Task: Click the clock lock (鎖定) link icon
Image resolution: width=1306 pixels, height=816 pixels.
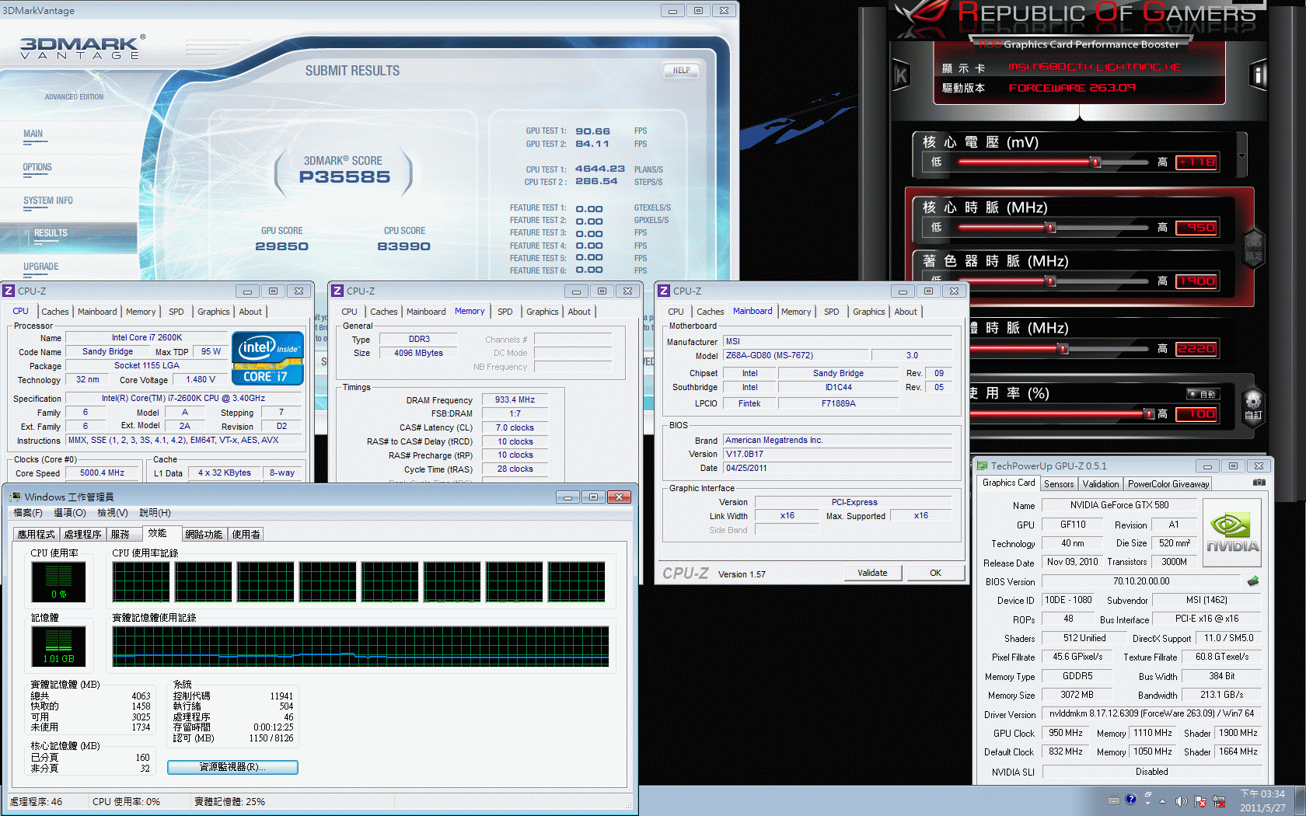Action: 1253,249
